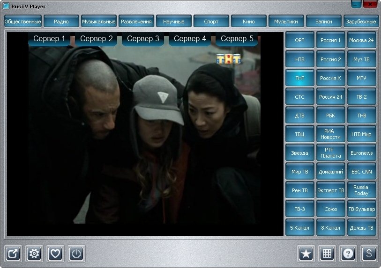Choose the Дождь ТВ channel
The image size is (381, 268).
tap(361, 228)
